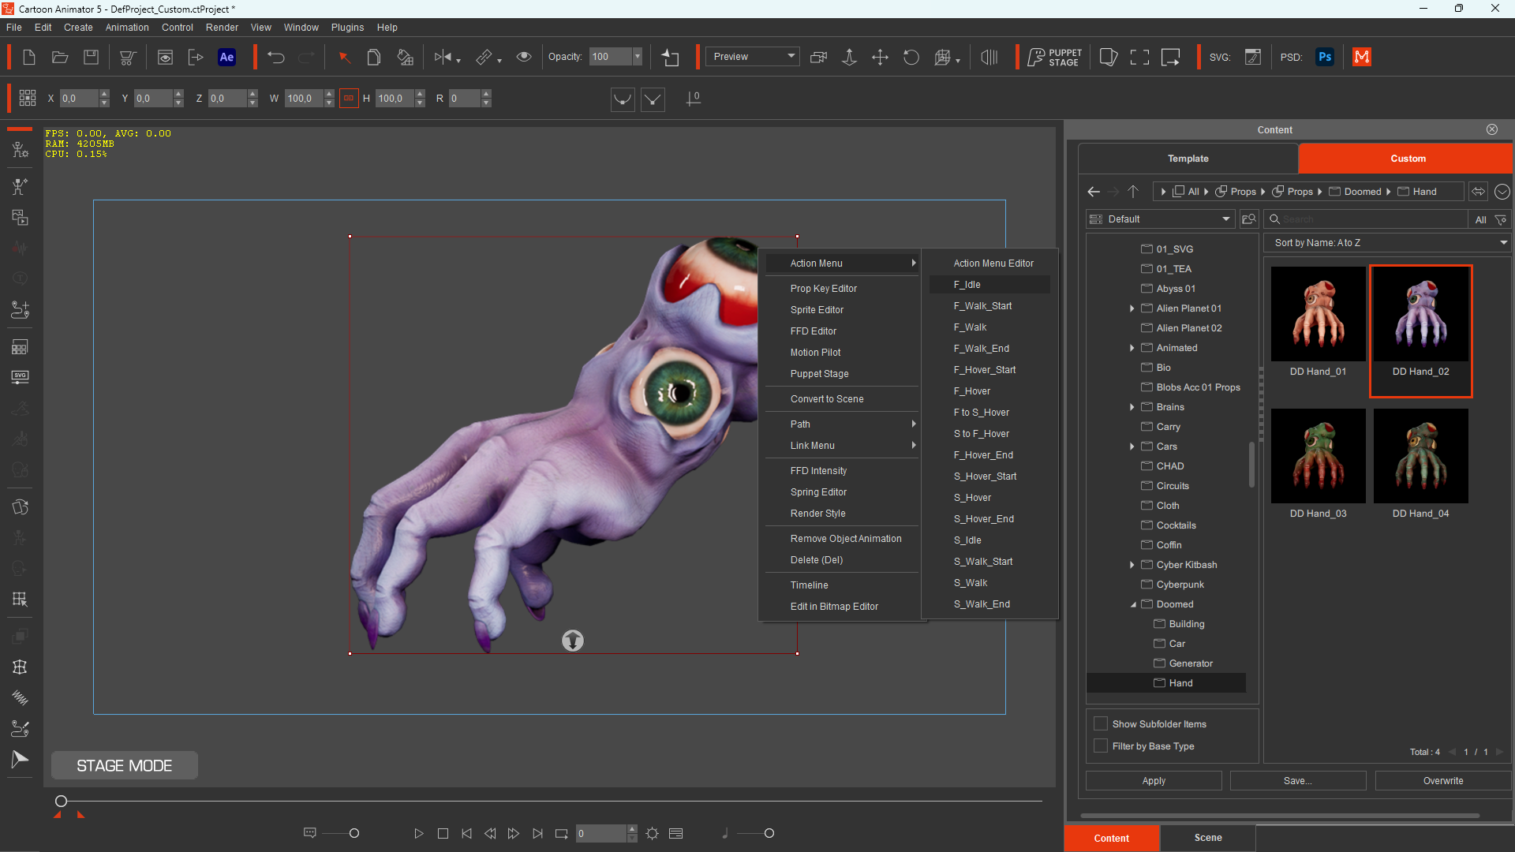1515x852 pixels.
Task: Open the Puppet Stage toolbar button
Action: click(1055, 57)
